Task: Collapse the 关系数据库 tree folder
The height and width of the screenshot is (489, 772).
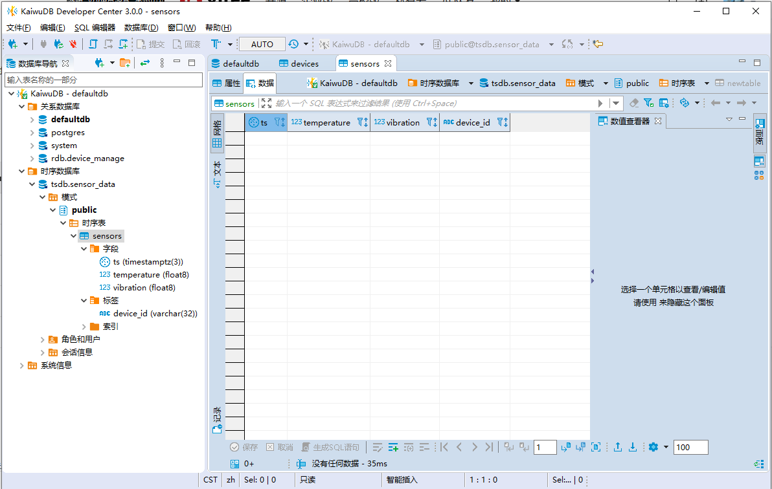Action: 21,107
